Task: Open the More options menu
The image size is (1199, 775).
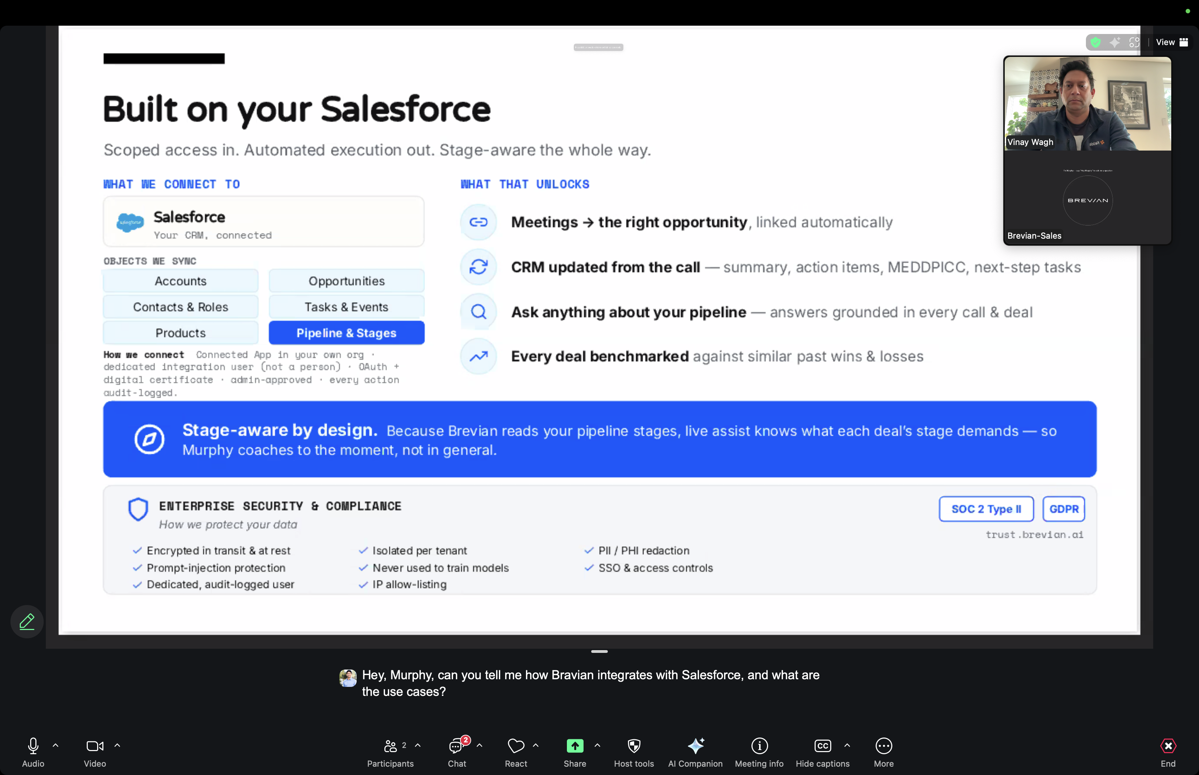Action: 884,752
